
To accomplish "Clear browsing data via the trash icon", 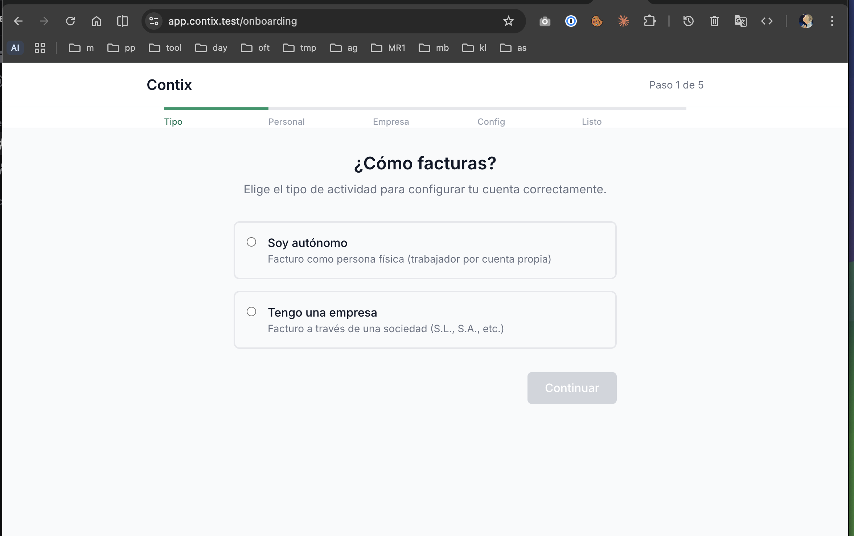I will [714, 21].
